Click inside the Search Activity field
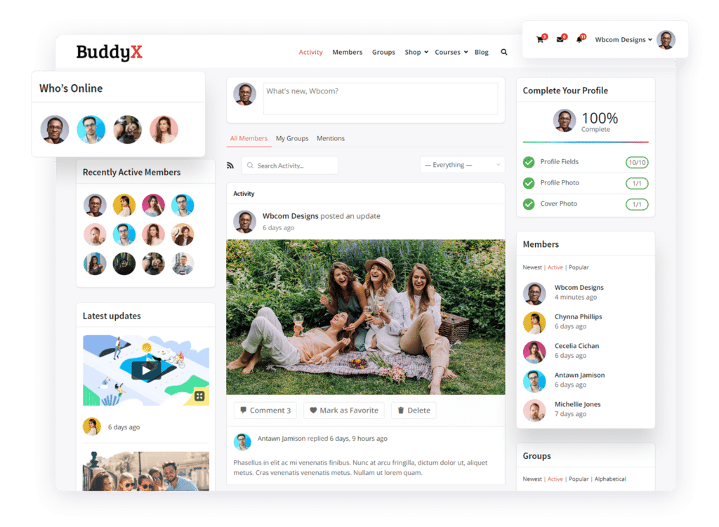Image resolution: width=719 pixels, height=527 pixels. point(291,165)
